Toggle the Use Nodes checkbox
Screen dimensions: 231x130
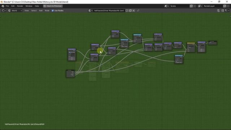(x=53, y=10)
